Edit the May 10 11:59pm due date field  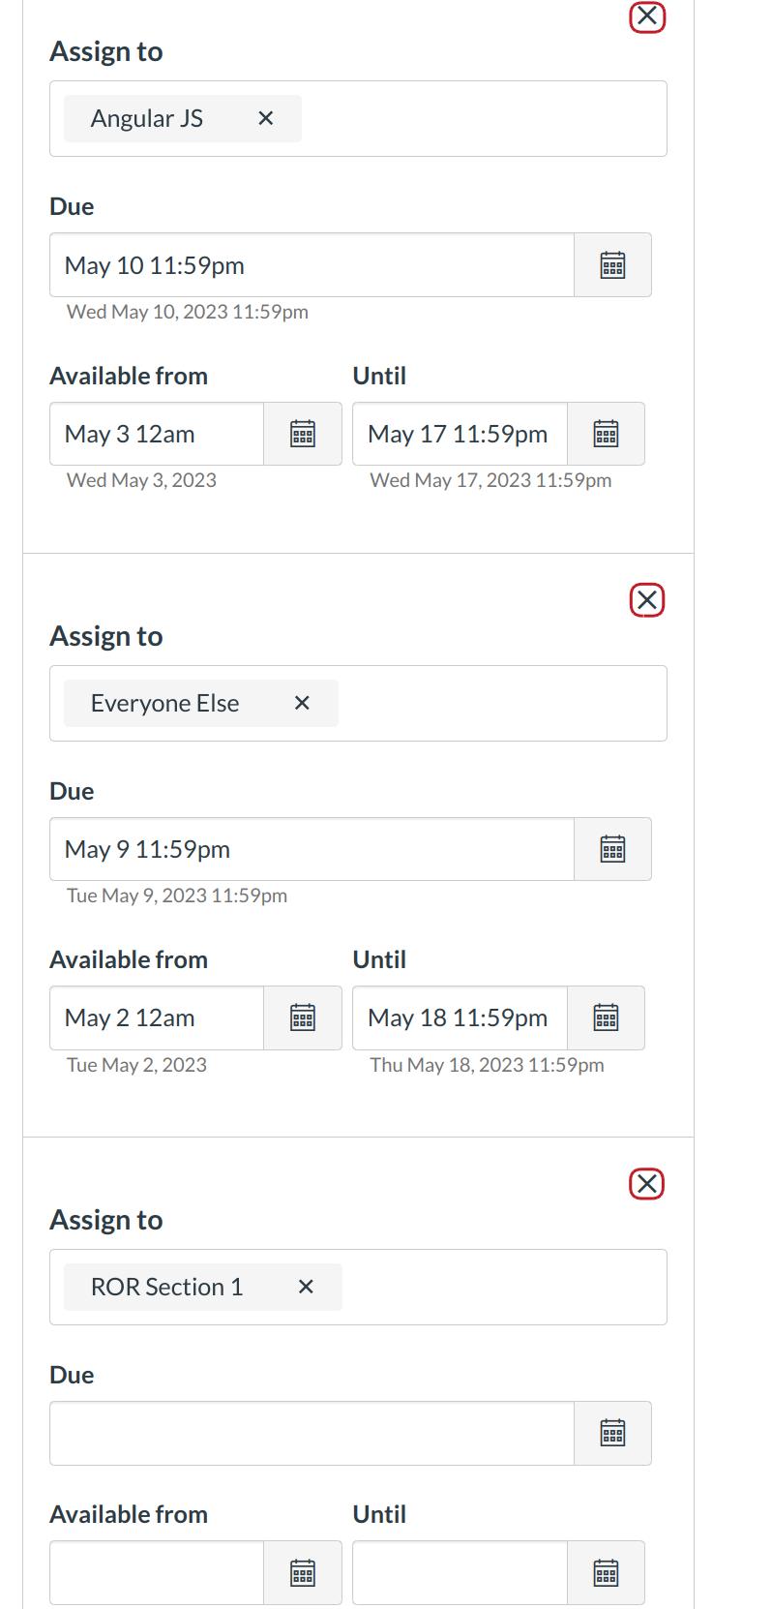coord(312,265)
